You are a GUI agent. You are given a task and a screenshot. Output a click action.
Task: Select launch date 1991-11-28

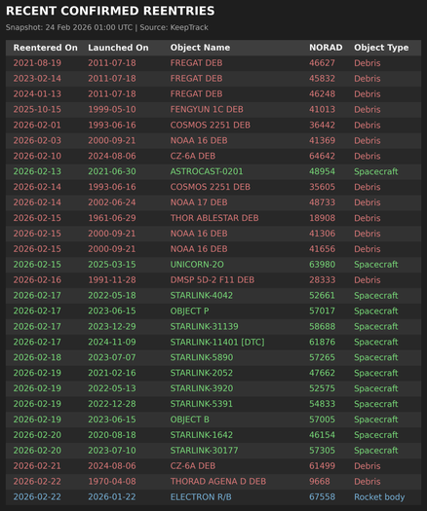(x=112, y=280)
